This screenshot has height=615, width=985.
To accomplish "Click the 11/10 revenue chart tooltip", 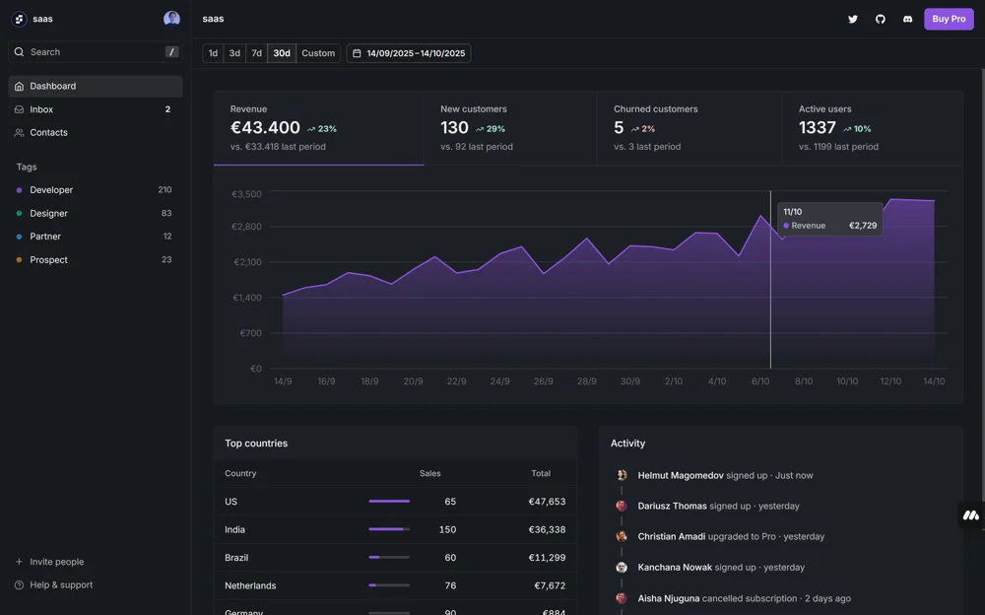I will pos(829,219).
